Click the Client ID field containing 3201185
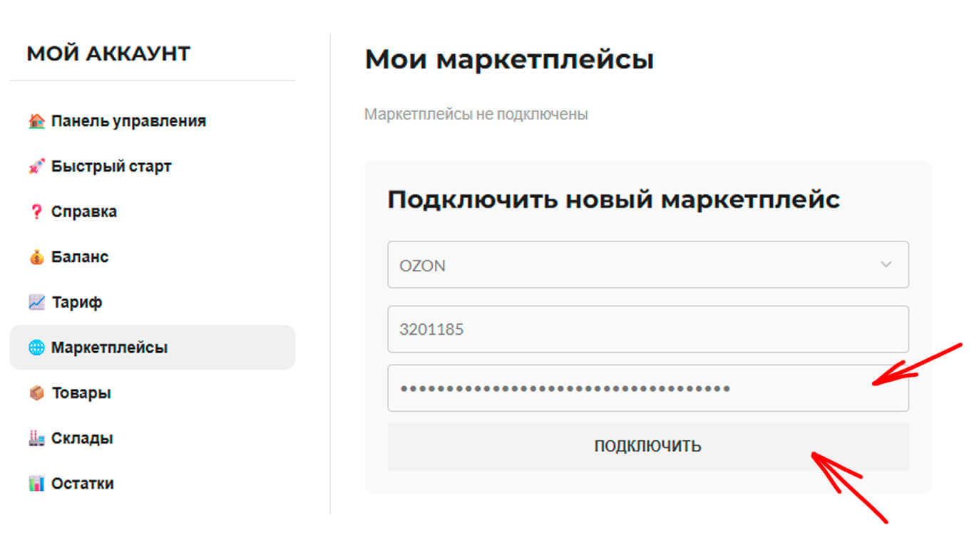Image resolution: width=974 pixels, height=547 pixels. (x=648, y=329)
